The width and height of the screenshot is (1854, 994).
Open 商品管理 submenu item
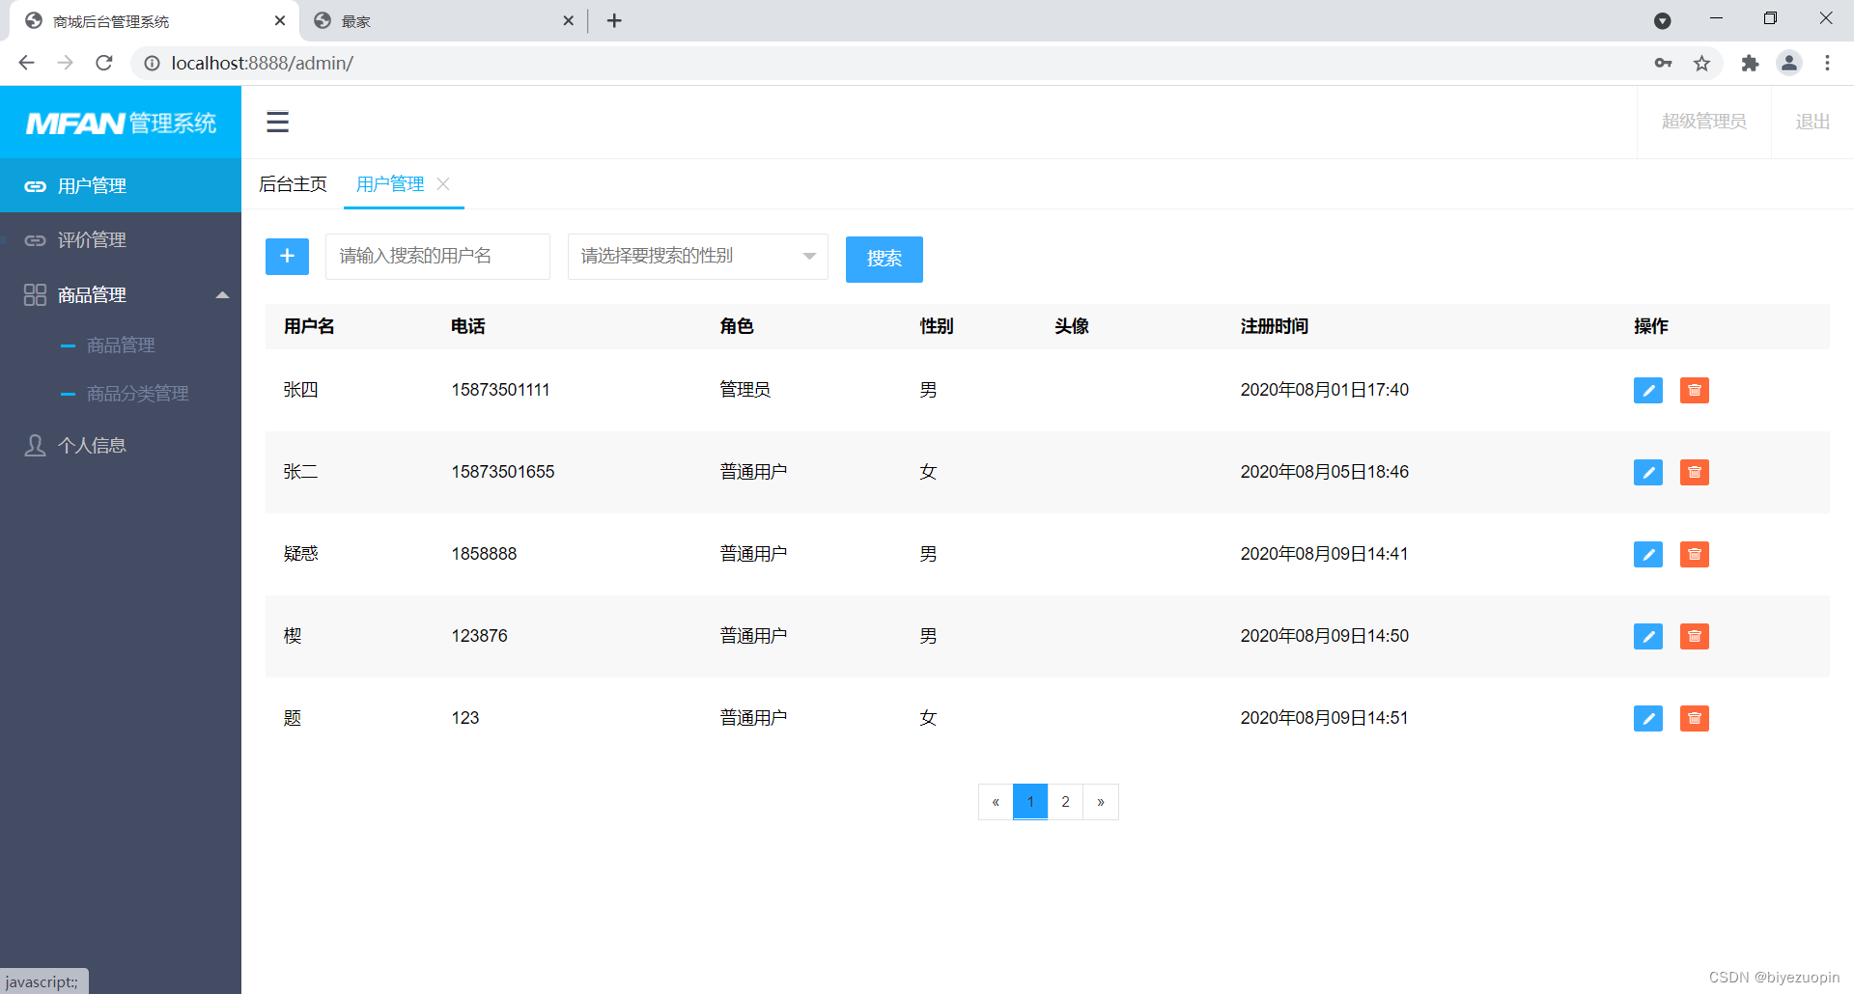coord(121,345)
